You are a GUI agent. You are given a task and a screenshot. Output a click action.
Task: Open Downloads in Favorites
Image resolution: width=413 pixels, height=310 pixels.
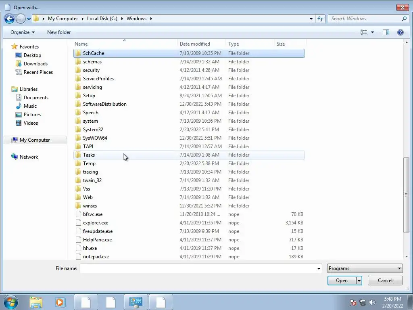[x=31, y=63]
